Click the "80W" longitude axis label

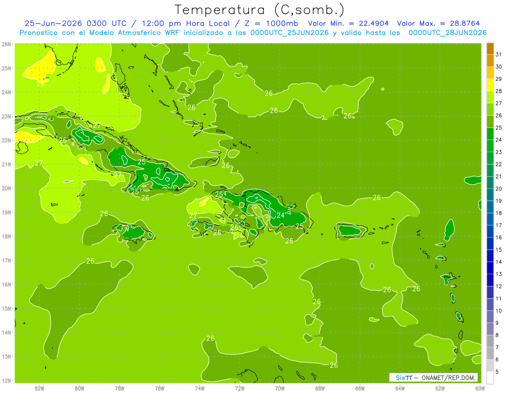(x=79, y=388)
